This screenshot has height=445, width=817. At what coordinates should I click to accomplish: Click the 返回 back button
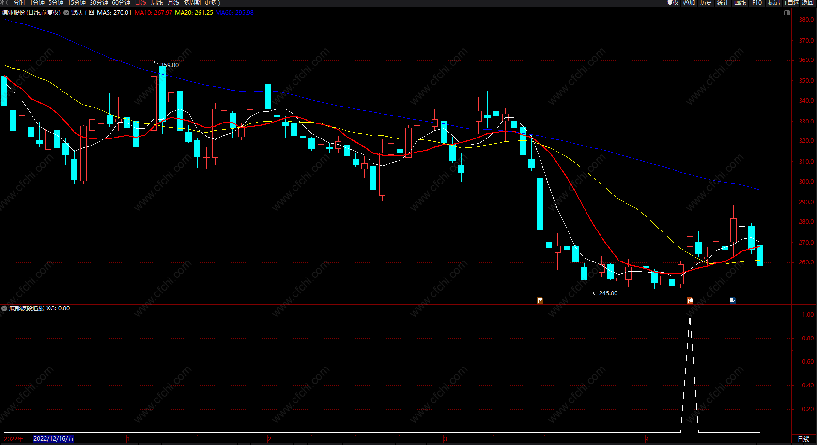pos(808,3)
